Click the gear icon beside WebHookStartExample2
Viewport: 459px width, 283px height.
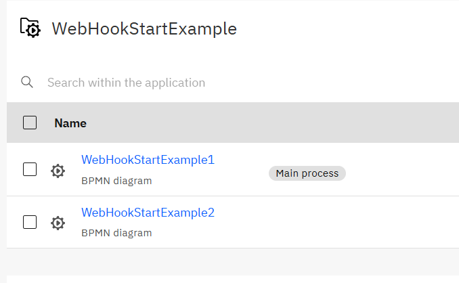(x=58, y=222)
